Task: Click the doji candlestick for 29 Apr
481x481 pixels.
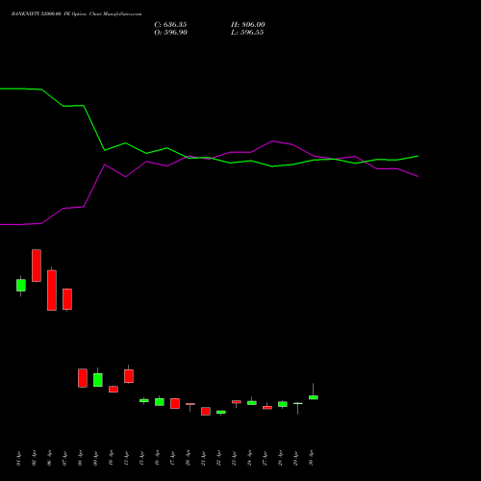Action: [298, 404]
